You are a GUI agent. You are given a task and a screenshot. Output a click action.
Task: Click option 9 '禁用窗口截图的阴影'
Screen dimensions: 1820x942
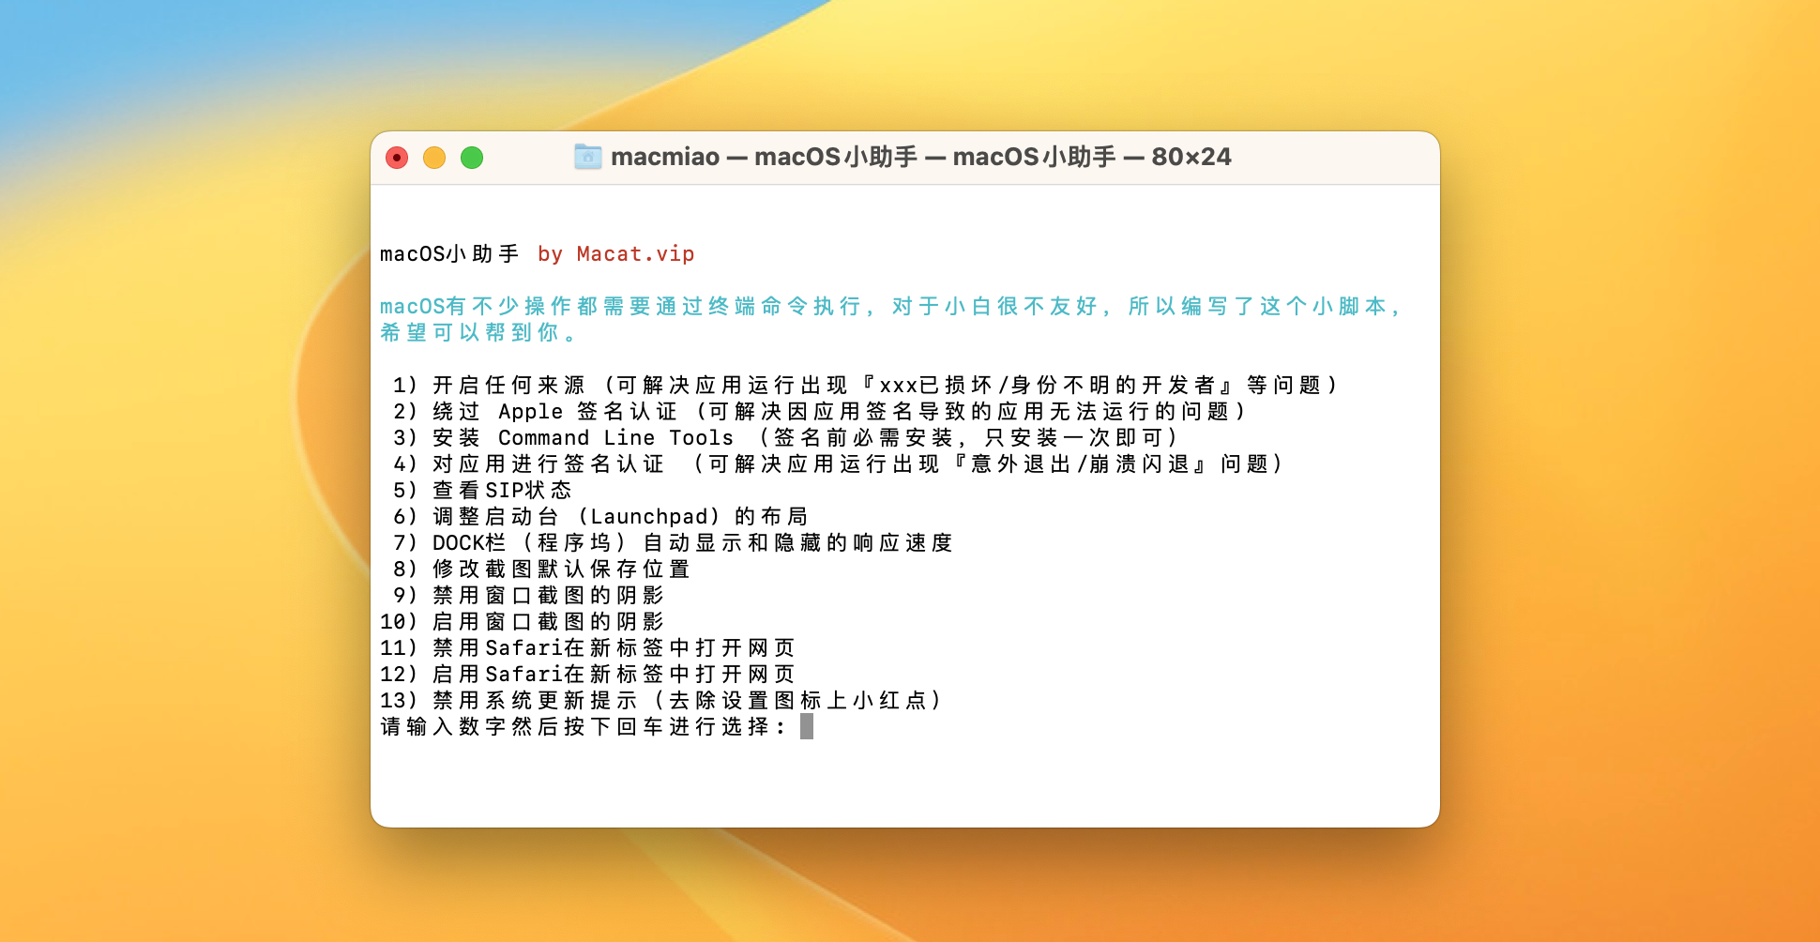tap(527, 596)
